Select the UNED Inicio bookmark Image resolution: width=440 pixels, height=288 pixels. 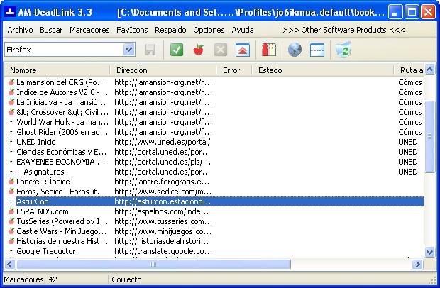tap(36, 142)
